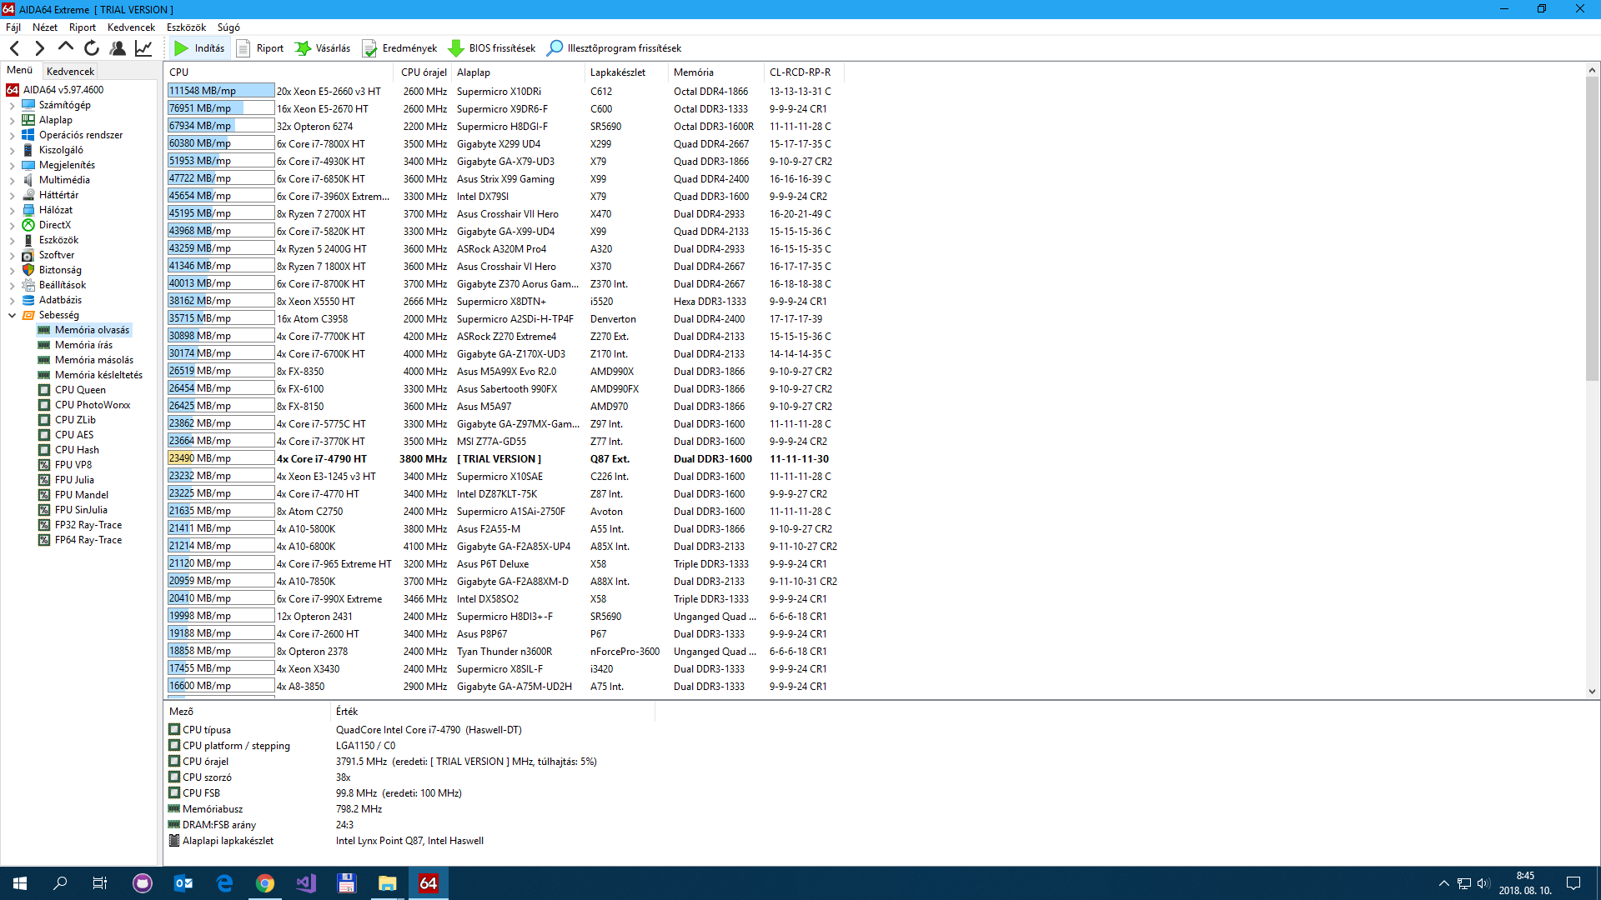The width and height of the screenshot is (1601, 900).
Task: Open Windows Start menu
Action: [x=20, y=883]
